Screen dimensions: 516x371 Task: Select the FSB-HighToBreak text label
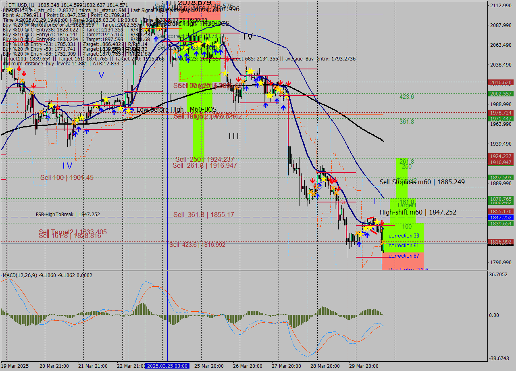[68, 215]
